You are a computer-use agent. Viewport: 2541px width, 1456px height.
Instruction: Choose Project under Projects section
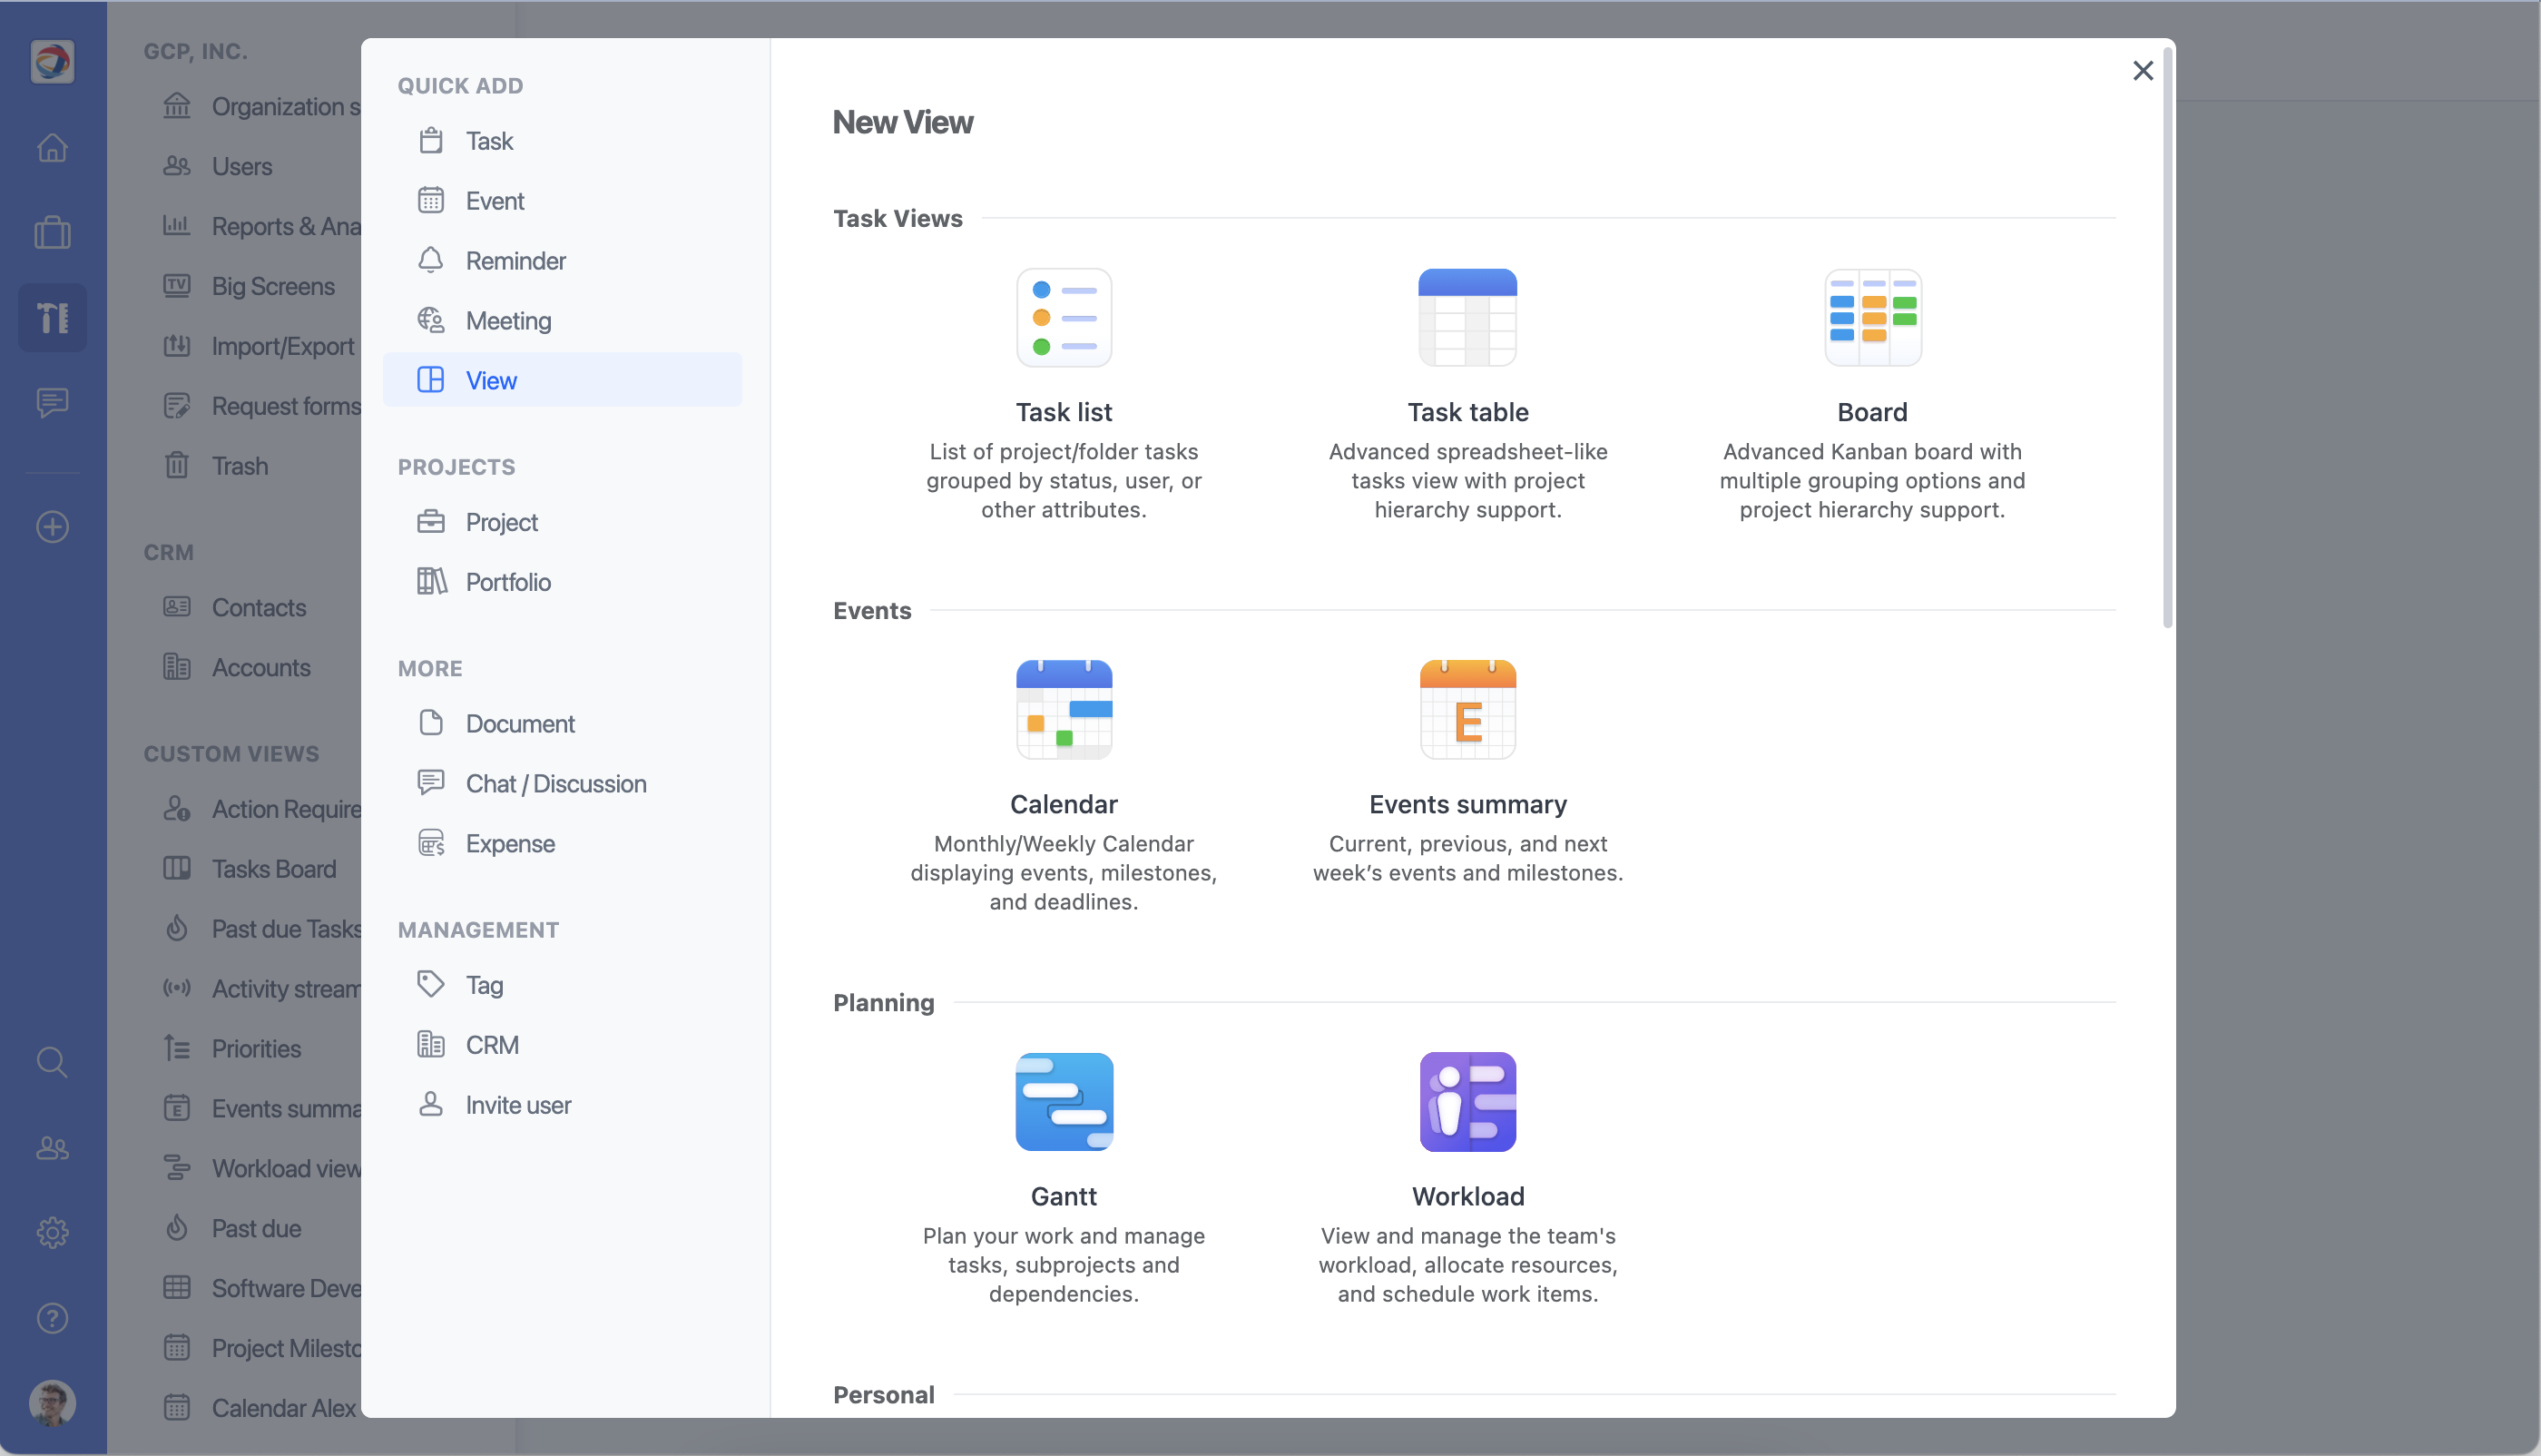(x=562, y=522)
